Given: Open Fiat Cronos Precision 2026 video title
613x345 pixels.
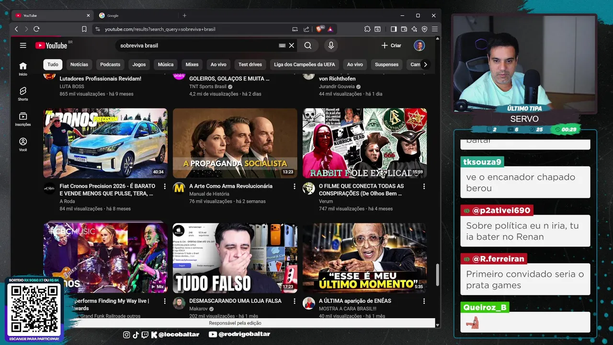Looking at the screenshot, I should pos(107,190).
